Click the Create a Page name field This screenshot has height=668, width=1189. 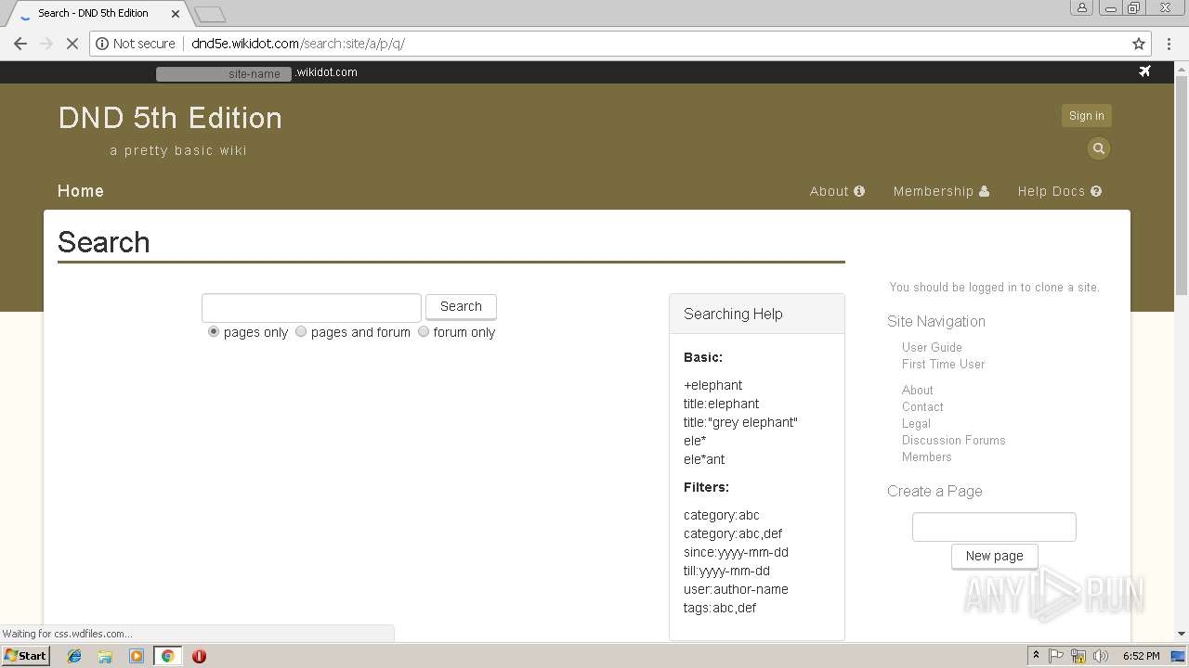(994, 527)
